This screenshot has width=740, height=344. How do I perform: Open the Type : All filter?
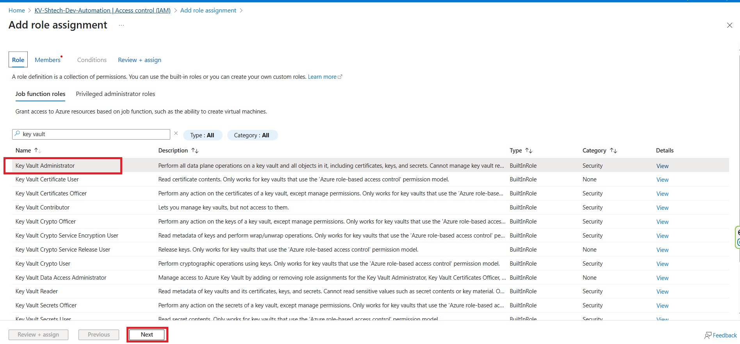202,135
